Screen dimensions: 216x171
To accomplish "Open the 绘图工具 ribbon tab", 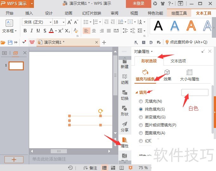I will pyautogui.click(x=179, y=13).
